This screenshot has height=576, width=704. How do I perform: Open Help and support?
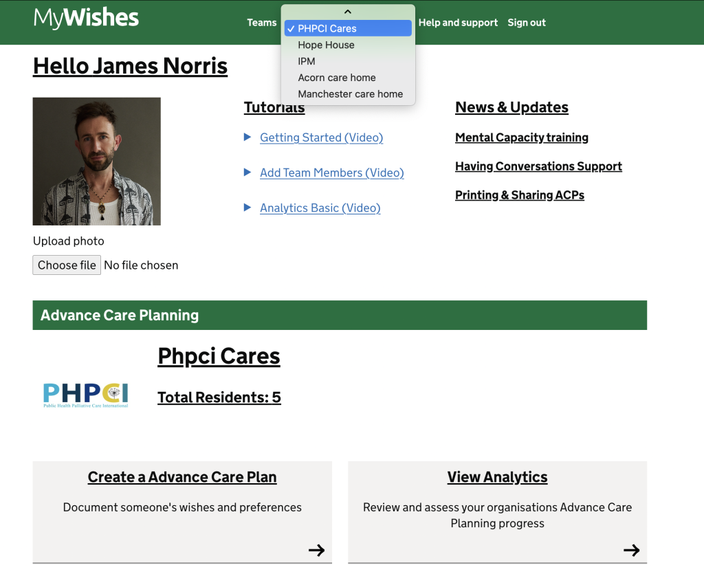coord(458,23)
